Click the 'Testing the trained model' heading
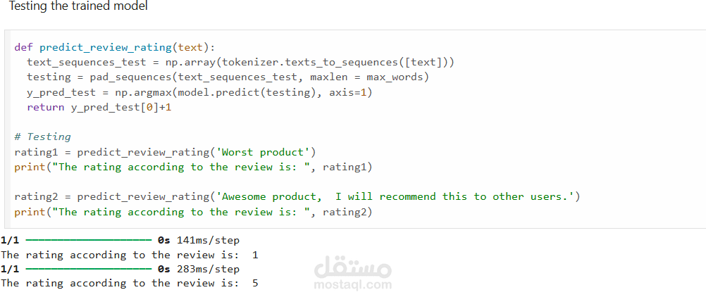The width and height of the screenshot is (706, 297). 78,6
